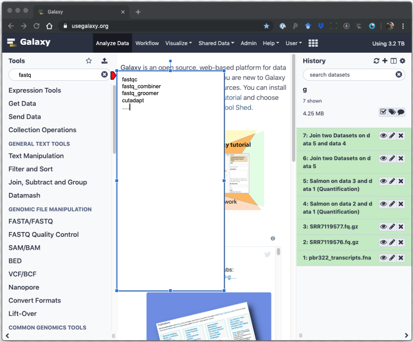Expand FASTQ Quality Control section
The image size is (413, 342).
point(44,234)
